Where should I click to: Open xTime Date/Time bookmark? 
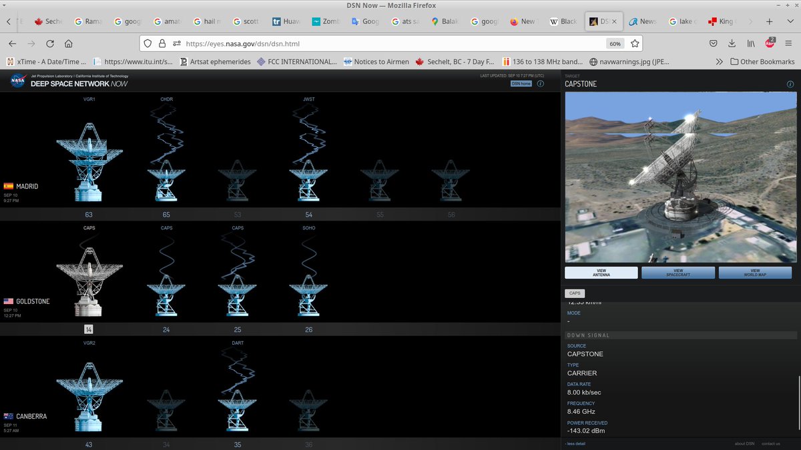(46, 61)
